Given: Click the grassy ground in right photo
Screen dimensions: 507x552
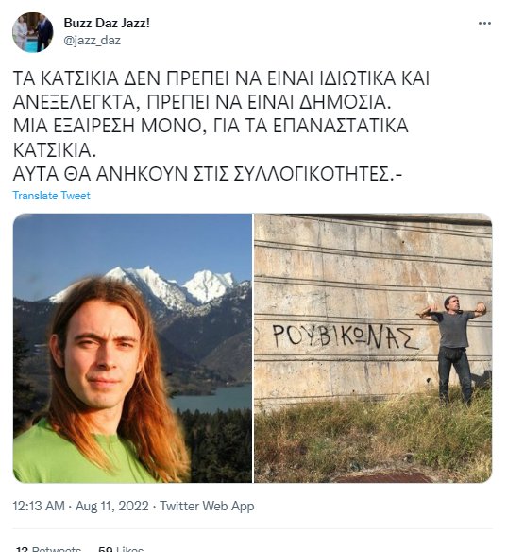Looking at the screenshot, I should [x=373, y=440].
